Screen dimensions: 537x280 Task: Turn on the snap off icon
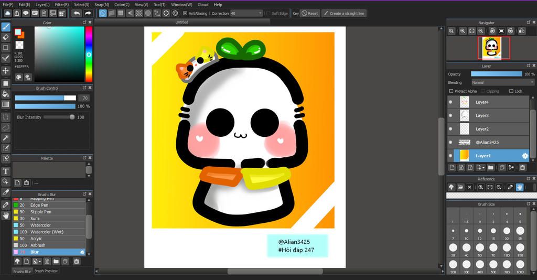click(102, 13)
